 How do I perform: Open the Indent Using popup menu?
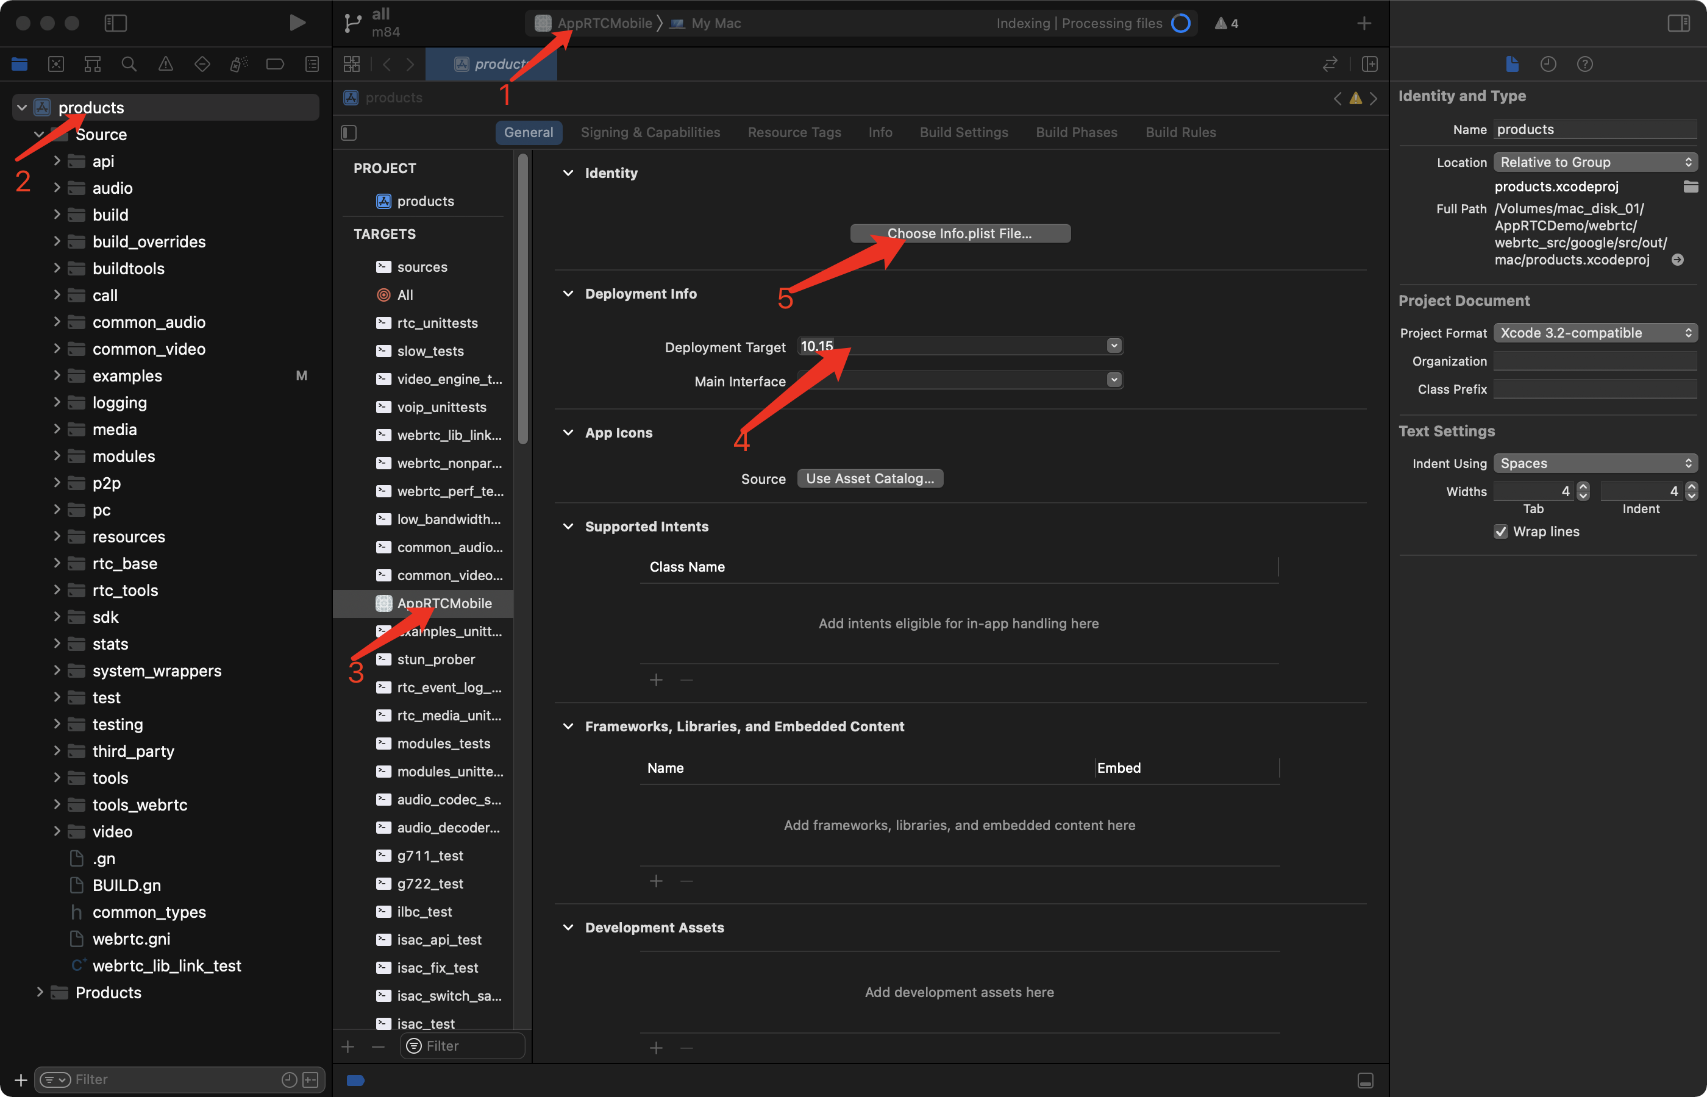click(x=1595, y=464)
